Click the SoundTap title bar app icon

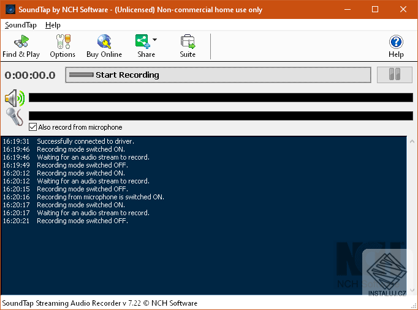tap(10, 10)
